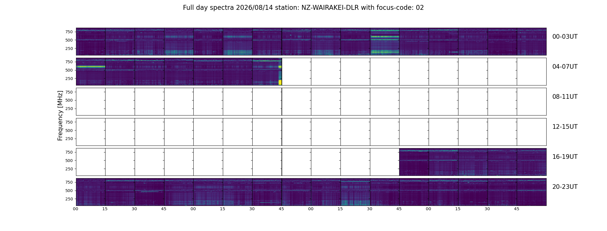Screen dimensions: 607x231
Task: Click the 250 tick of the 20-23UT row
Action: (69, 199)
